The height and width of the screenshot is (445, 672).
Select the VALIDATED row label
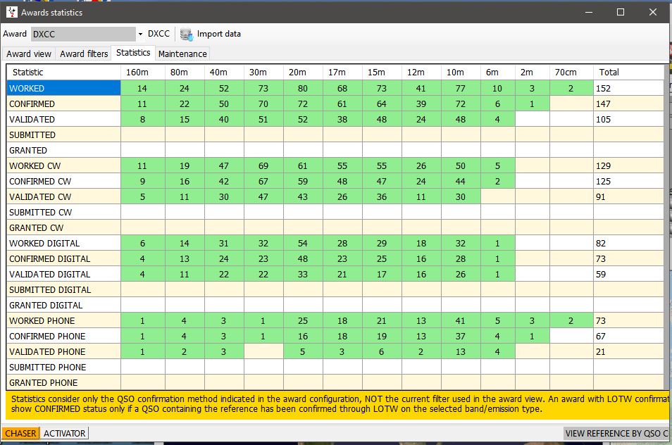tap(64, 120)
